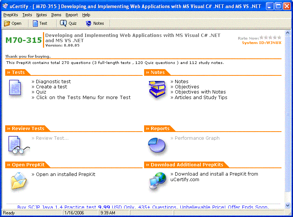This screenshot has width=293, height=217.
Task: Rate the PrepKit with the fifth star
Action: [x=279, y=37]
